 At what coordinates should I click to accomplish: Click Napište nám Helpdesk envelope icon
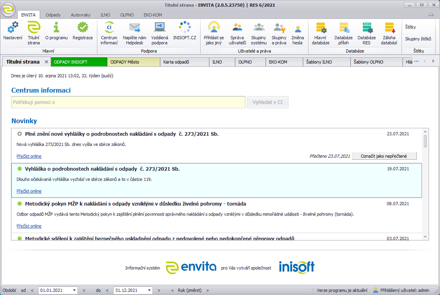coord(134,28)
